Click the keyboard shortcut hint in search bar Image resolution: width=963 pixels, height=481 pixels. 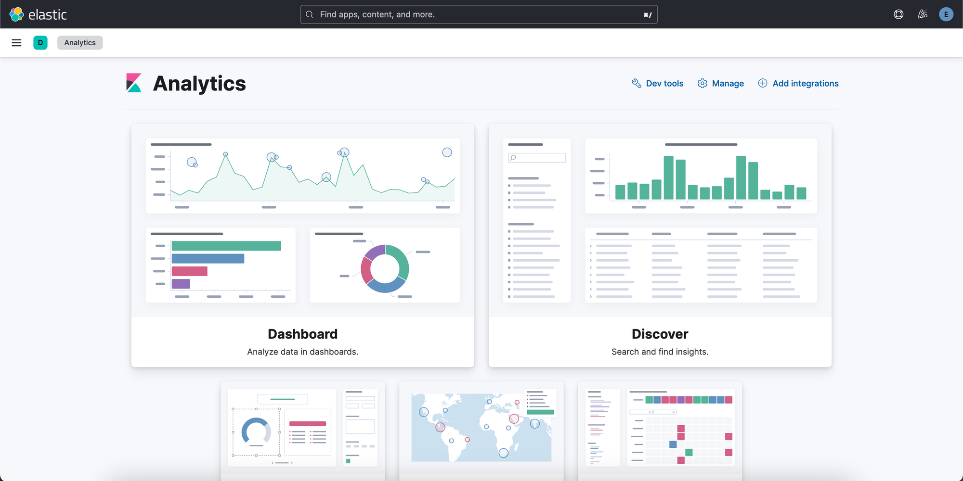648,15
